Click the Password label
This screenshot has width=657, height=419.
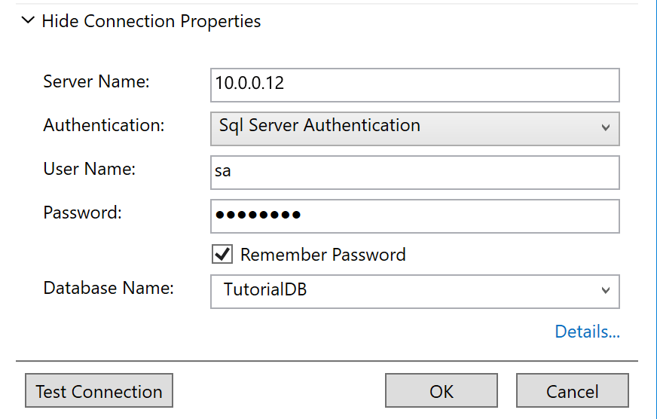pos(83,213)
